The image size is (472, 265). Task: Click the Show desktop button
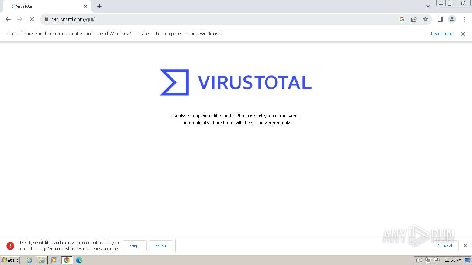468,260
